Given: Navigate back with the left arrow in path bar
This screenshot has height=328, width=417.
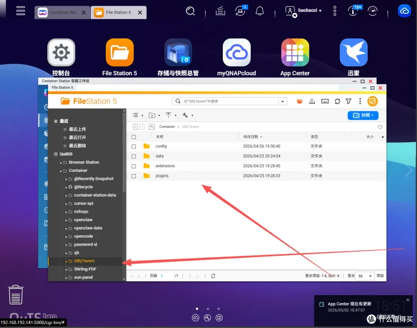Looking at the screenshot, I should click(x=135, y=127).
